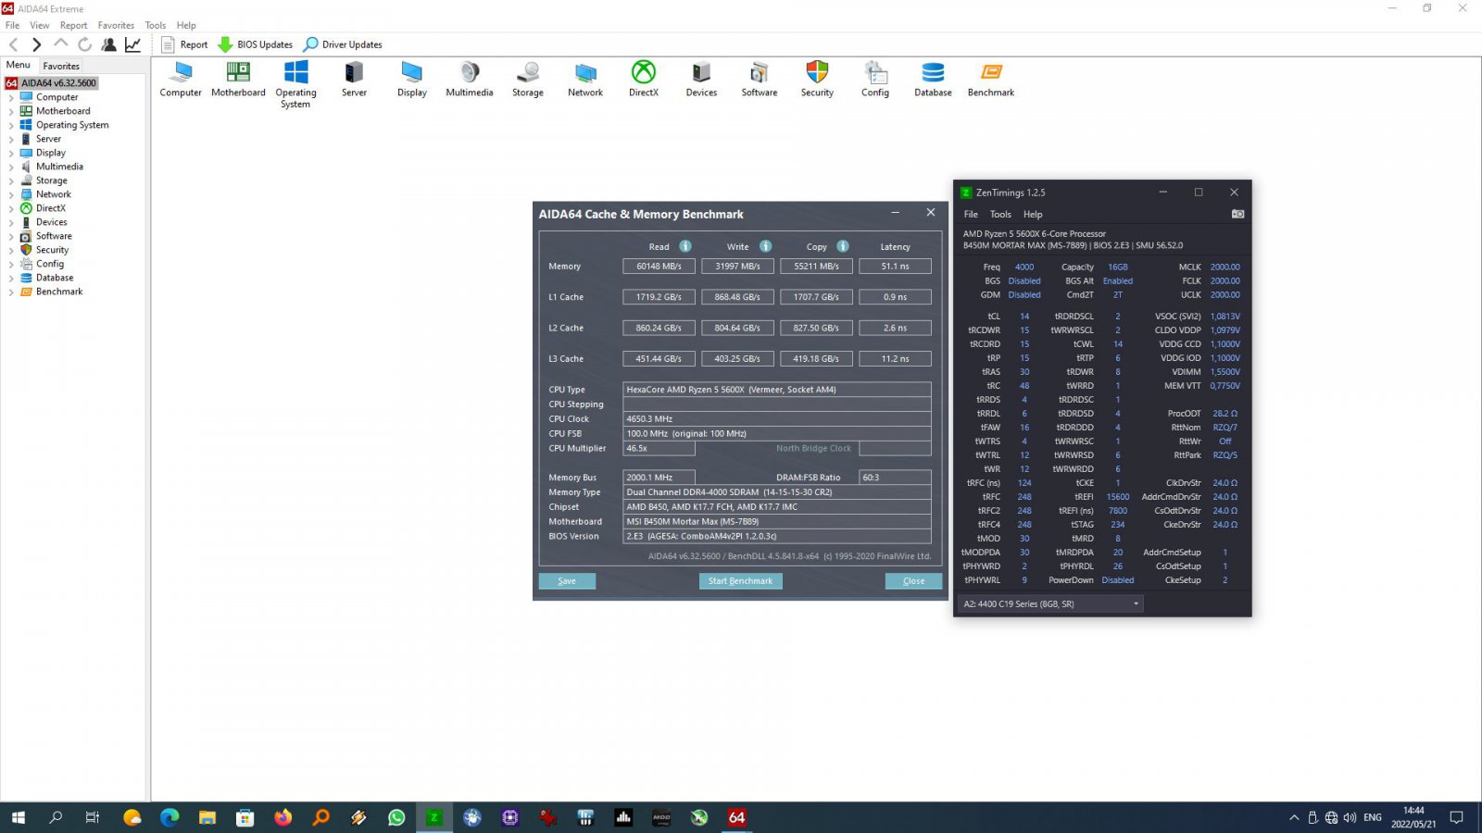This screenshot has width=1482, height=833.
Task: Click Close button in benchmark window
Action: (913, 581)
